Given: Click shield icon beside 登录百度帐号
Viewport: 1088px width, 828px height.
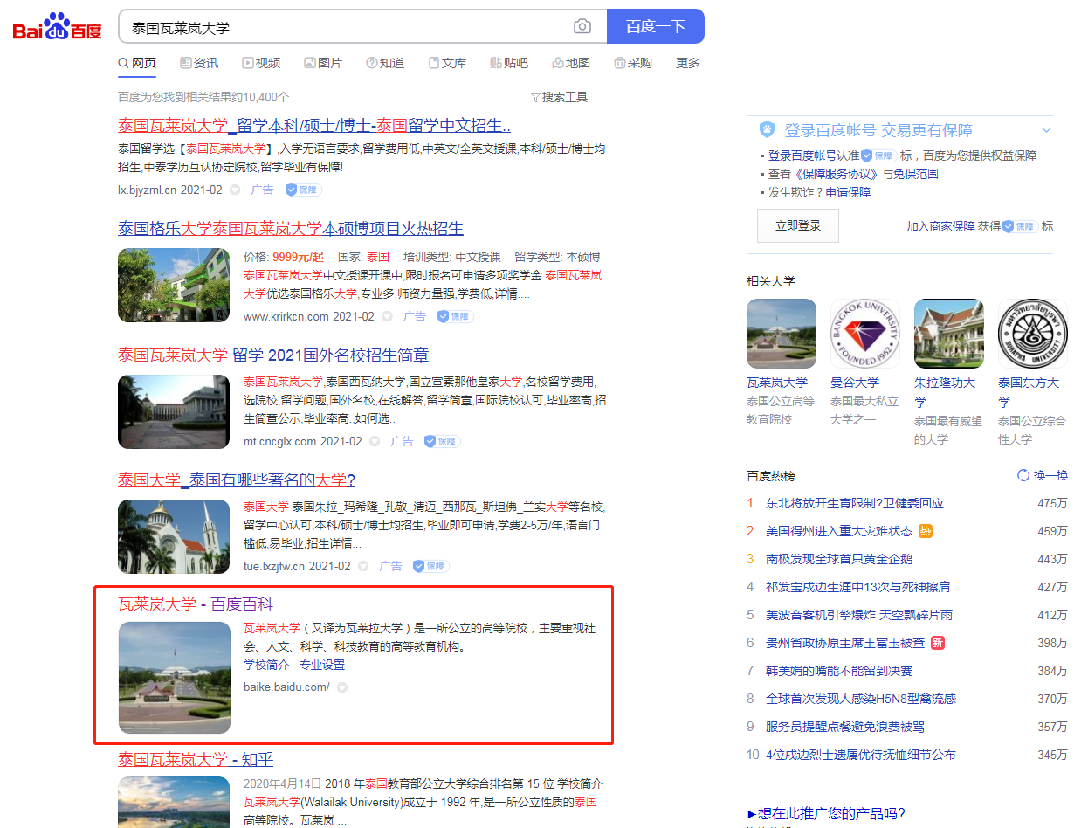Looking at the screenshot, I should [767, 130].
